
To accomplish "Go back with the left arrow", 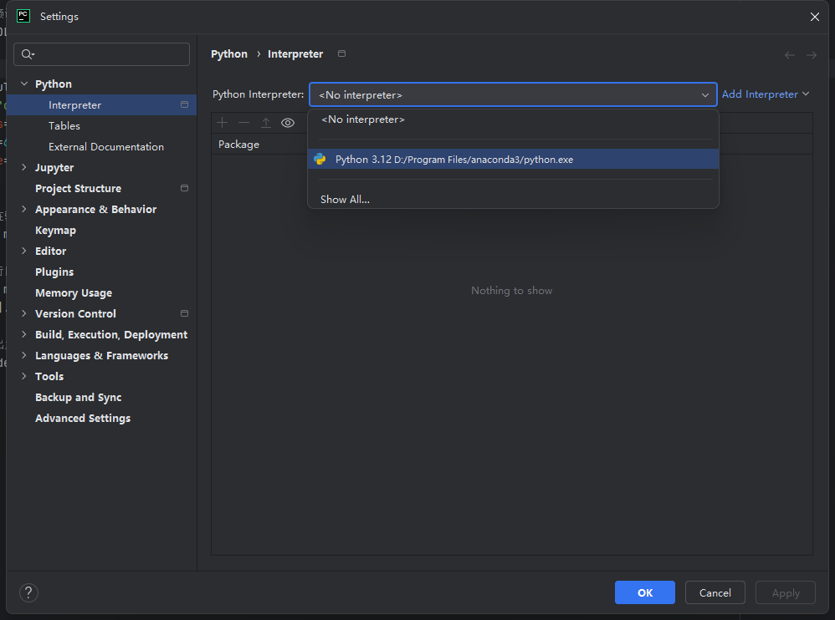I will tap(790, 55).
